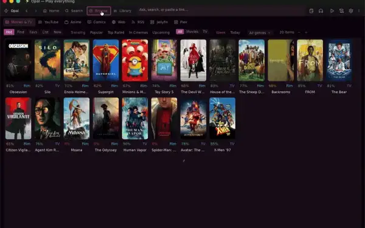The height and width of the screenshot is (228, 365).
Task: Click the 'Enola Holme...' title text
Action: coord(77,92)
